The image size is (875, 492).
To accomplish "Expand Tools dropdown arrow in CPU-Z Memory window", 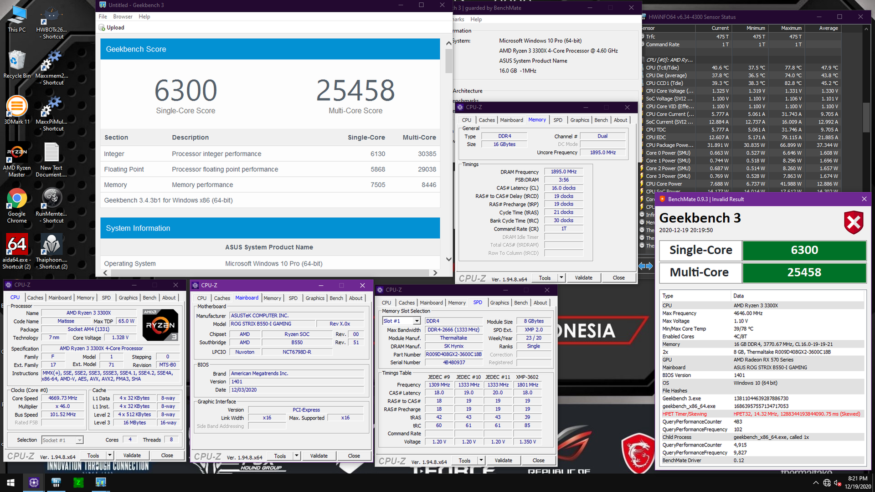I will pyautogui.click(x=561, y=278).
